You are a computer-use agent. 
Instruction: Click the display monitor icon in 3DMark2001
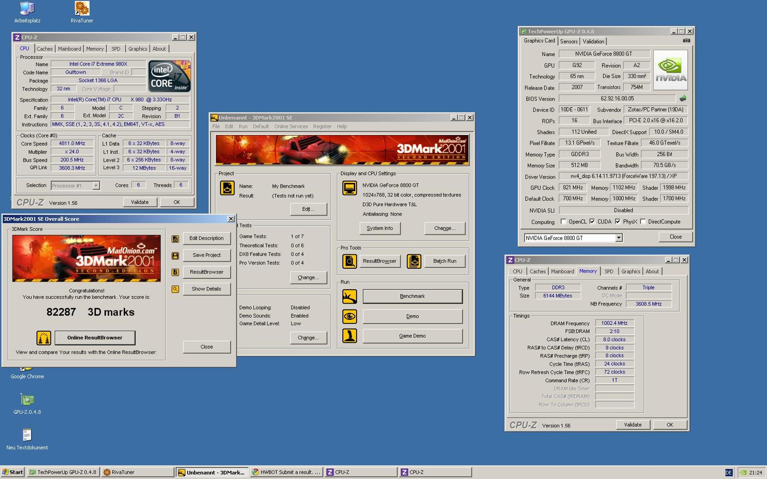point(349,188)
